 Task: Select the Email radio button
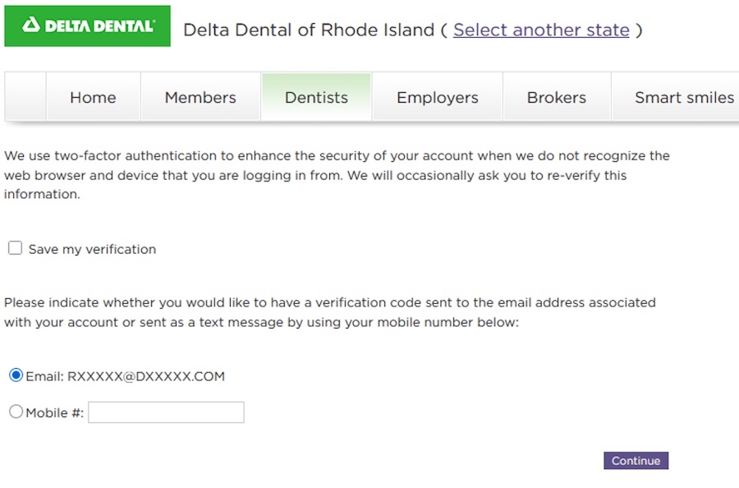tap(16, 375)
